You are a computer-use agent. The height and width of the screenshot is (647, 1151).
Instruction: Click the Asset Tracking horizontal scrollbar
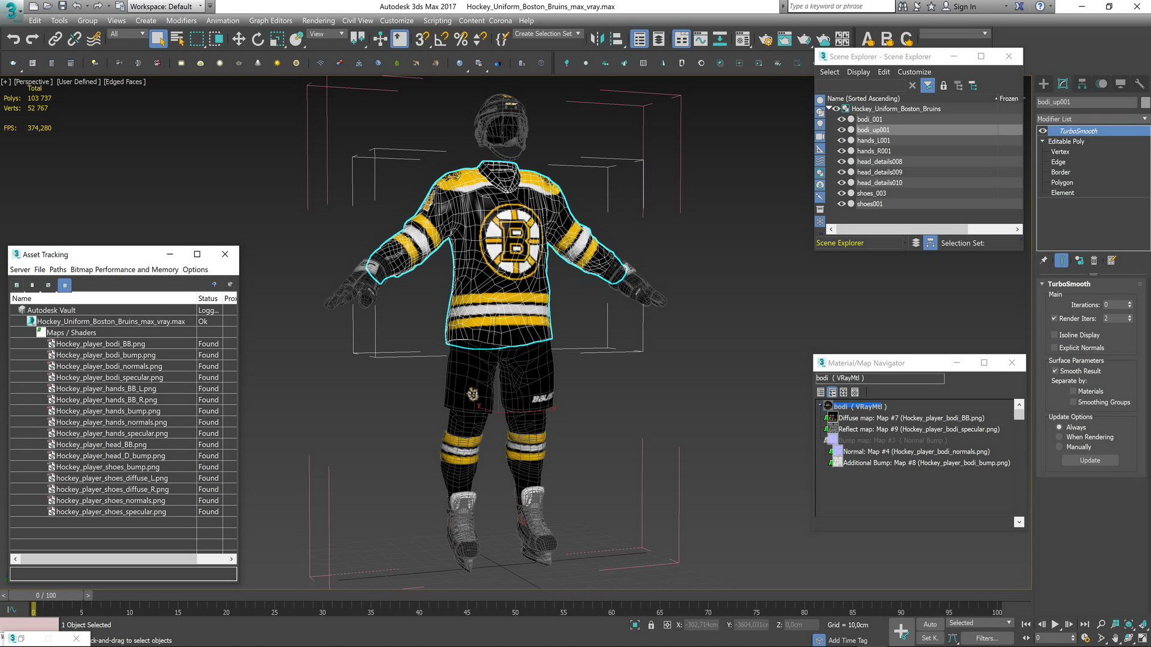pyautogui.click(x=123, y=559)
